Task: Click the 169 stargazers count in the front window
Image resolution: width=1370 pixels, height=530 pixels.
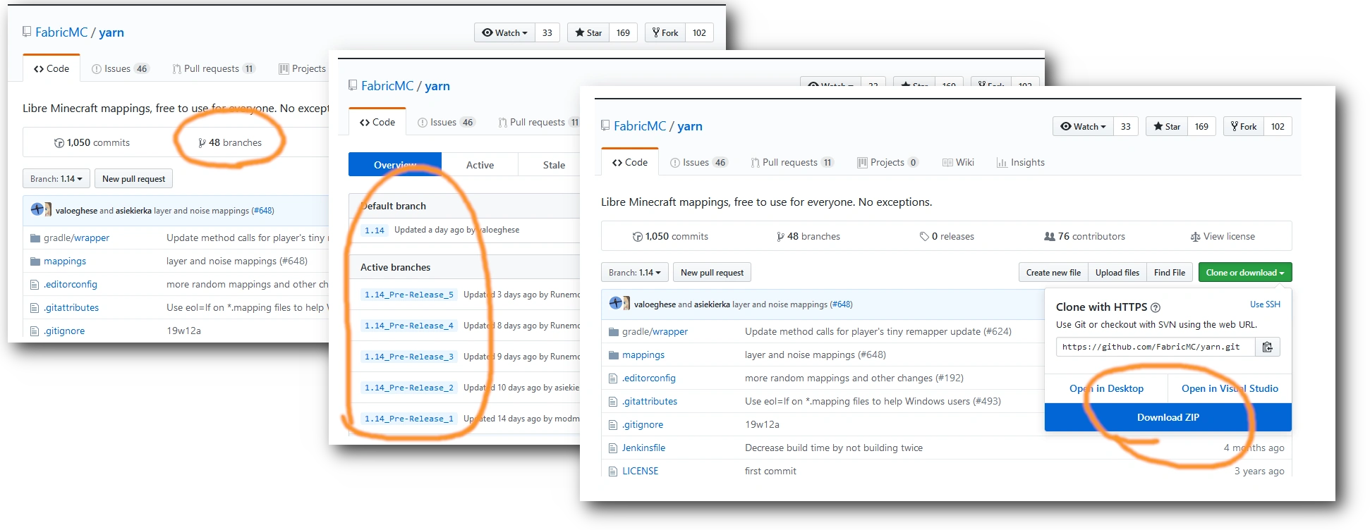Action: pyautogui.click(x=1201, y=127)
